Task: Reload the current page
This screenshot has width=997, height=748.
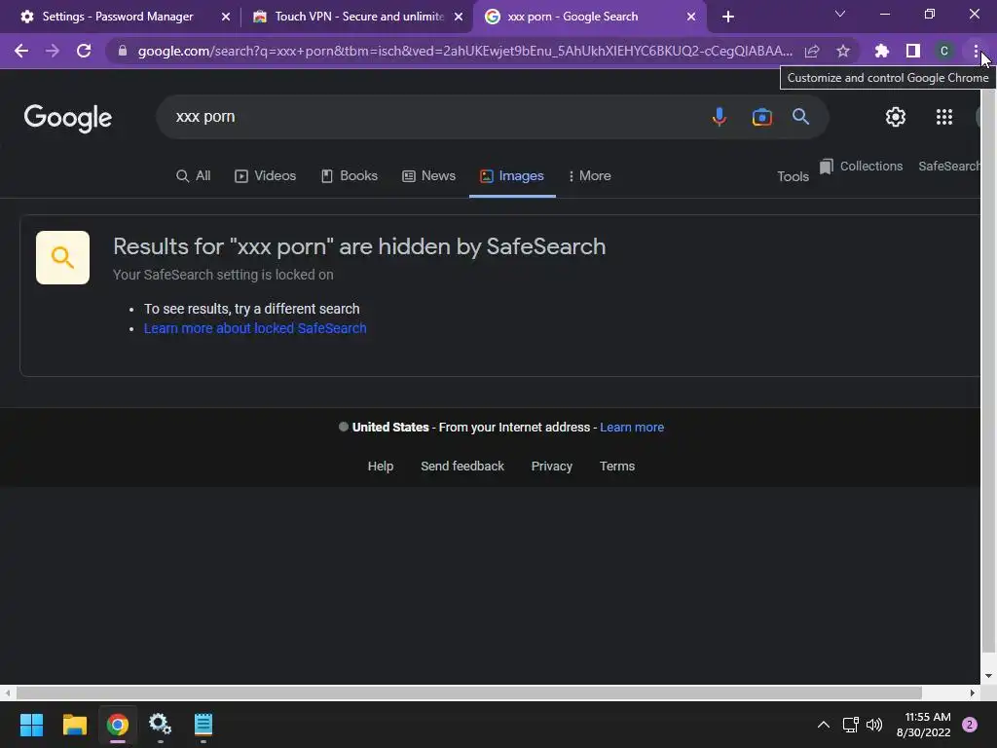Action: click(x=84, y=51)
